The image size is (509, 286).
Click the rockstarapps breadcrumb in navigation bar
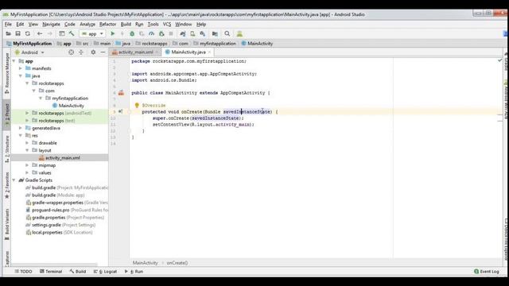pos(151,44)
